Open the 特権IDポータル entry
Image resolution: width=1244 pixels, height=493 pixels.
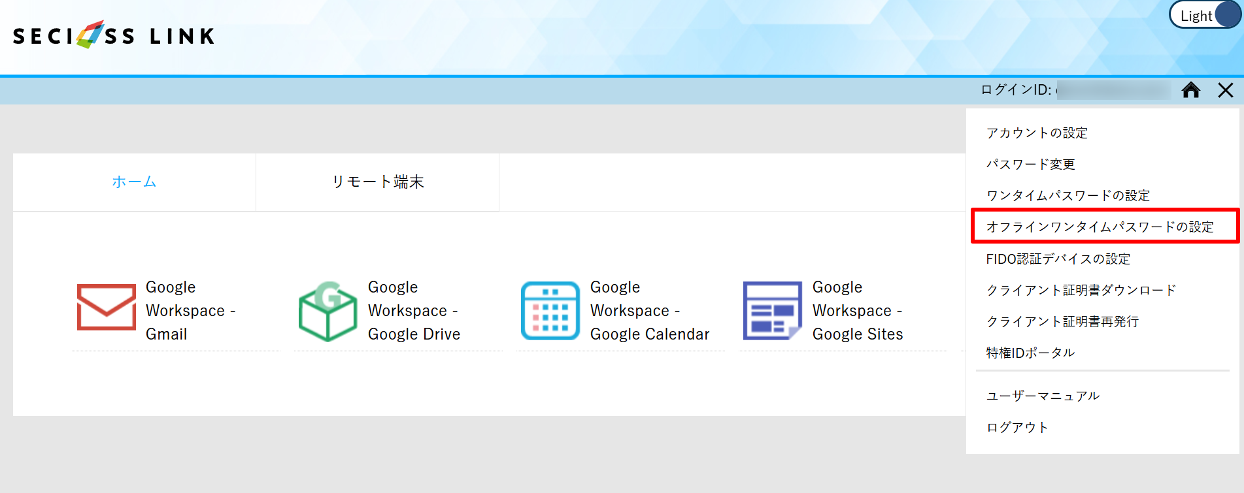point(1030,353)
